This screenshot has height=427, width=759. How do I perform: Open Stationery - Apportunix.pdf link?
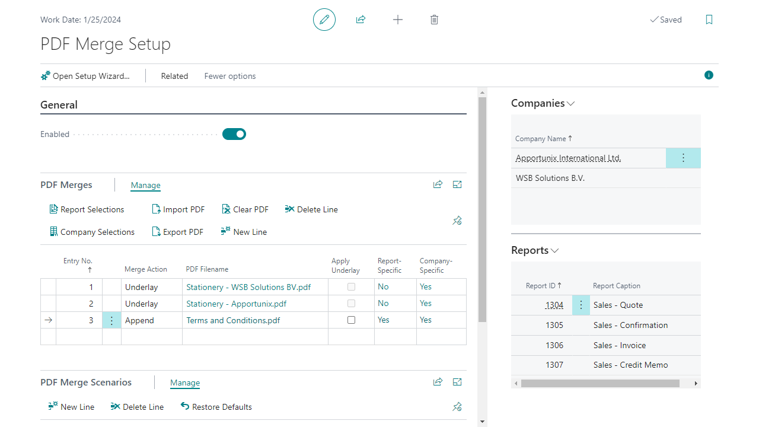(236, 304)
